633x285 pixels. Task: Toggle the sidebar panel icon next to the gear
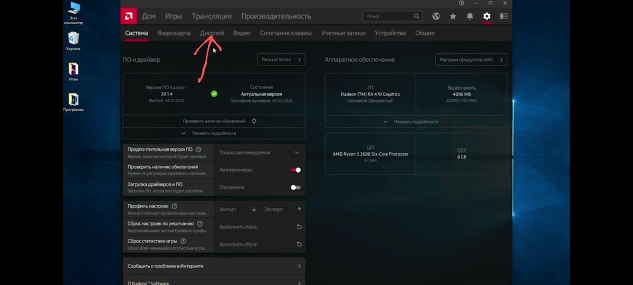[x=504, y=16]
